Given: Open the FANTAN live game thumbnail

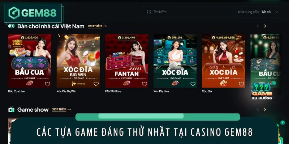Looking at the screenshot, I should click(x=127, y=61).
